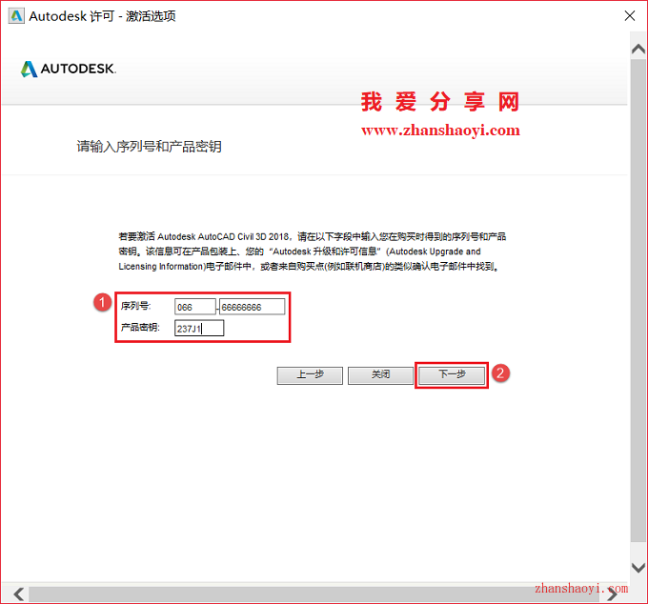
Task: Click the 上一步 (Back) button
Action: [310, 375]
